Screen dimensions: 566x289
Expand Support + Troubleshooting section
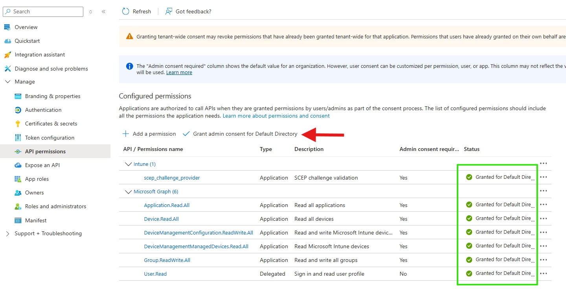(7, 233)
